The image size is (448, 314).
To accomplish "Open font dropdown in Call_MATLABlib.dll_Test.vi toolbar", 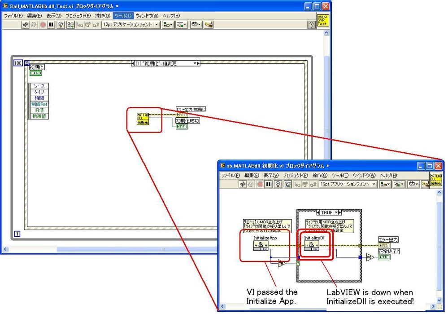I will (x=131, y=25).
